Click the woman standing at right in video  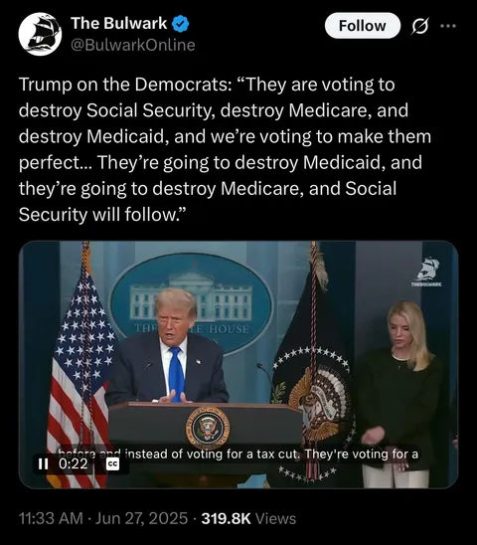(399, 394)
